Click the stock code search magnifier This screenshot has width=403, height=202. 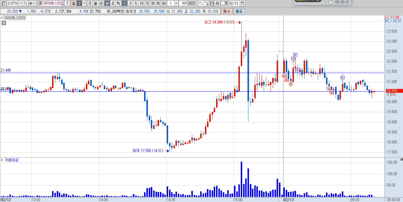[25, 3]
